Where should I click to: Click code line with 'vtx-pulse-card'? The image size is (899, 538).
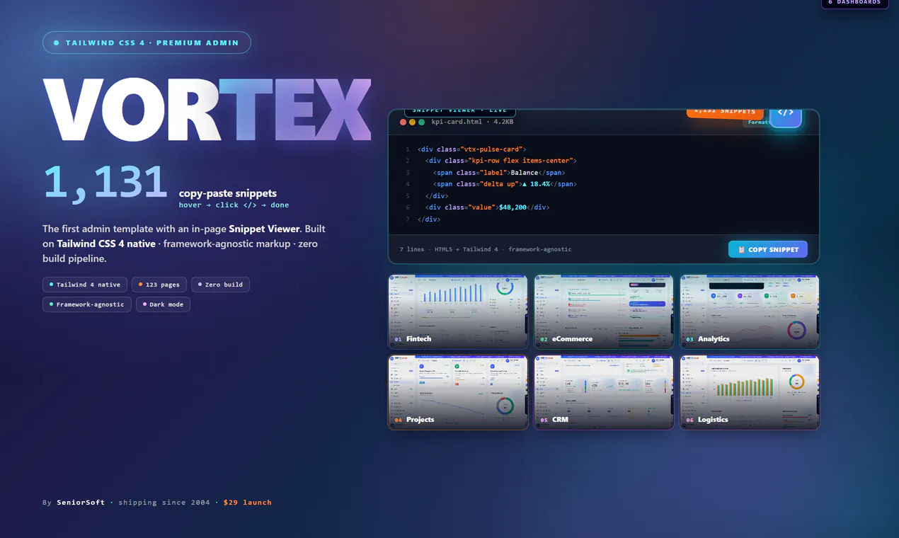[x=471, y=149]
